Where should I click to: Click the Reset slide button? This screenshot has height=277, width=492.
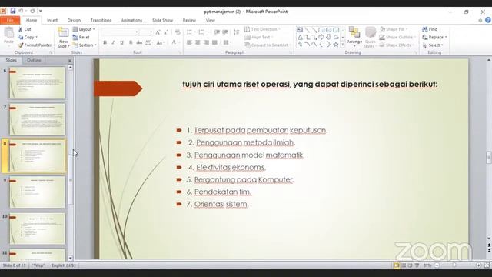81,37
